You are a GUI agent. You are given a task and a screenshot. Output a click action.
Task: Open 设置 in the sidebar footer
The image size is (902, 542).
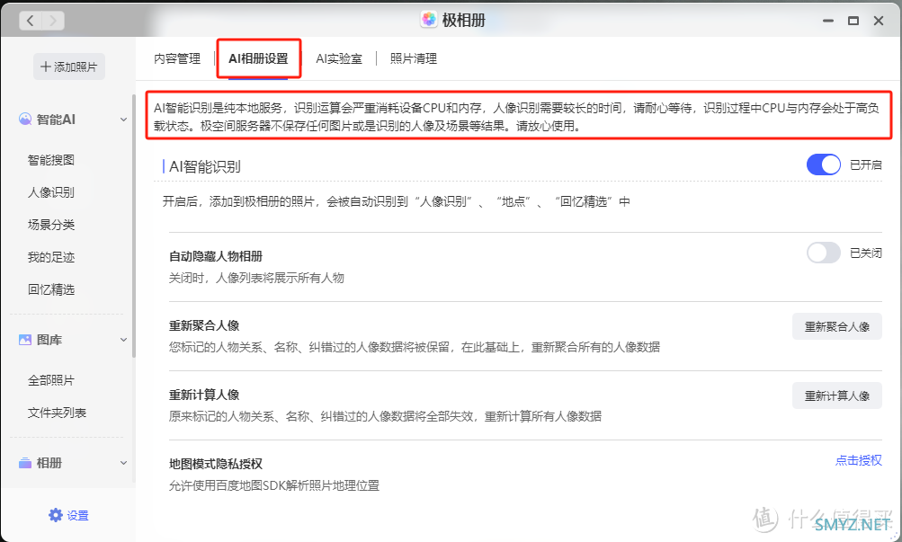pyautogui.click(x=69, y=515)
